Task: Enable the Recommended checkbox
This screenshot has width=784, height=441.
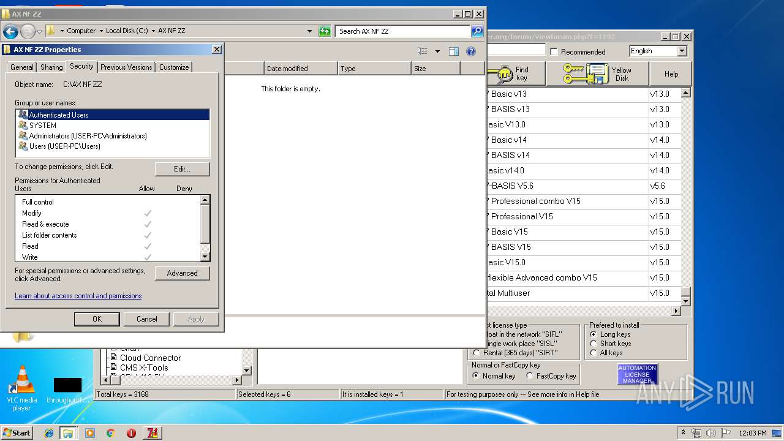Action: 554,52
